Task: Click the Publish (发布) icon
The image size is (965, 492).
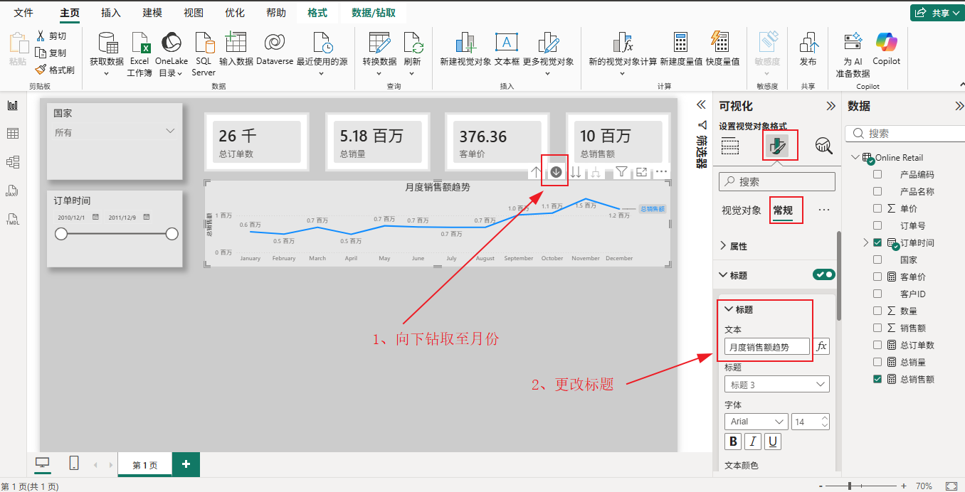Action: point(808,43)
